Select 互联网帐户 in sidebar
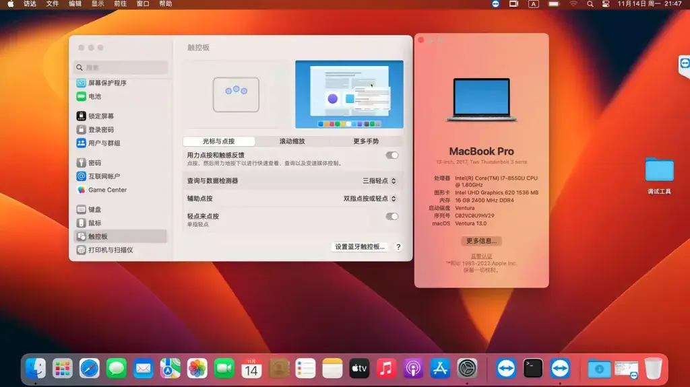 [121, 176]
